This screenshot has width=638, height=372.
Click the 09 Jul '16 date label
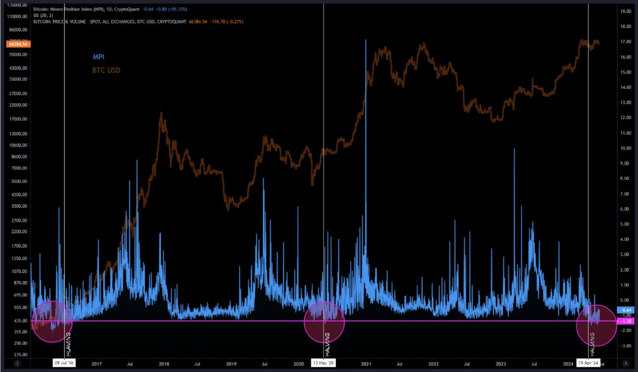[64, 363]
